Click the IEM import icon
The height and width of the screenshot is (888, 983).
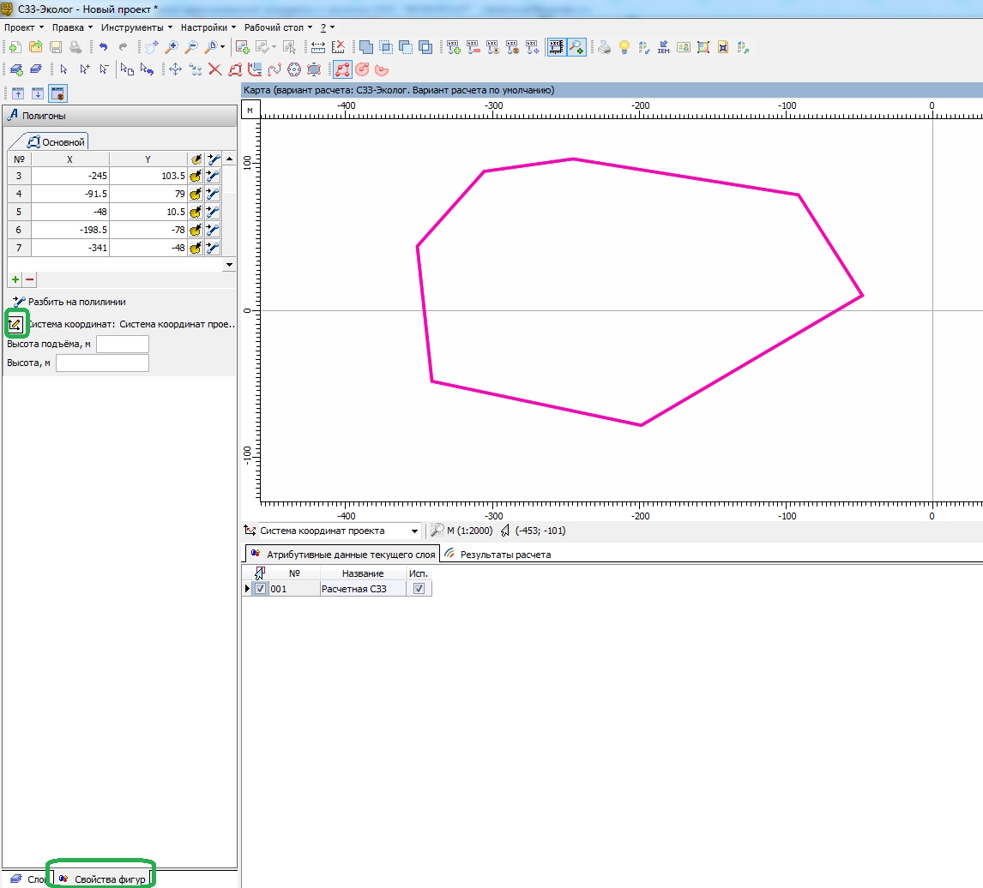tap(663, 48)
